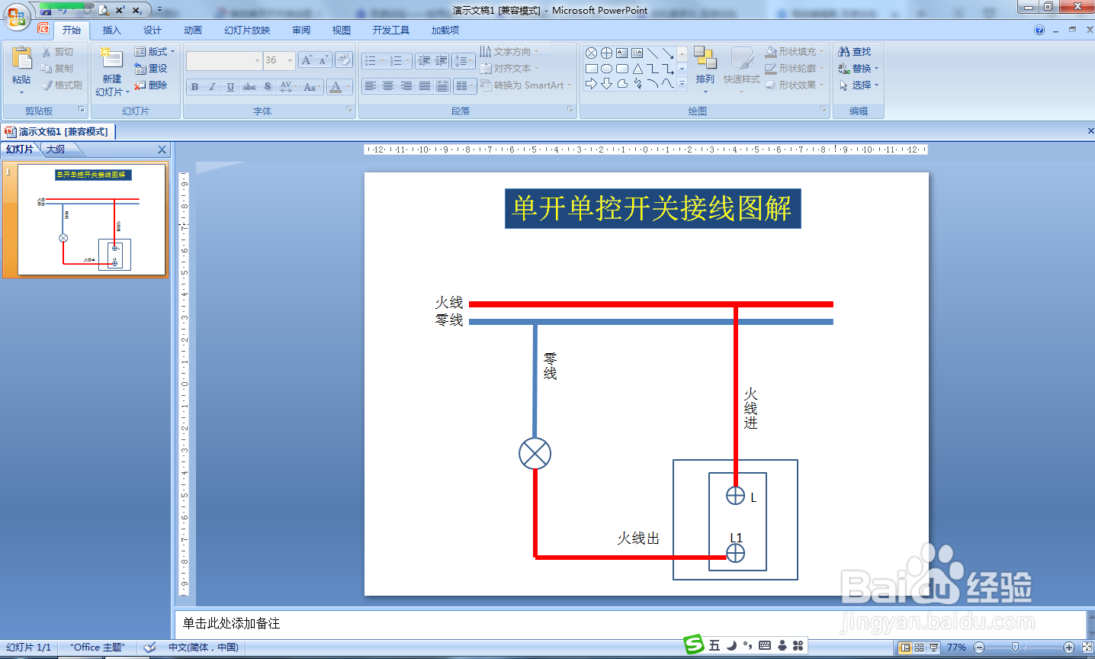
Task: Select slide 1 thumbnail
Action: tap(92, 220)
